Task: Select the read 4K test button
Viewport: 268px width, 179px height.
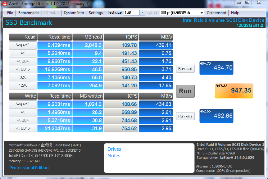Action: [23, 53]
